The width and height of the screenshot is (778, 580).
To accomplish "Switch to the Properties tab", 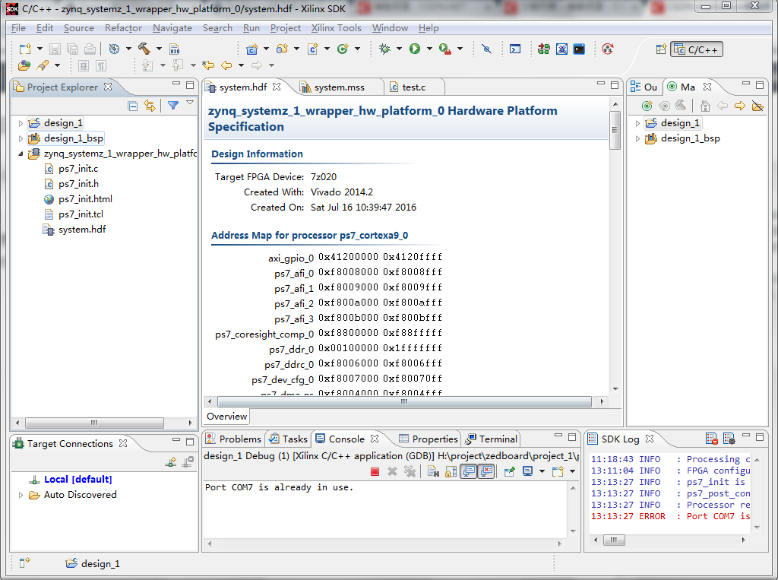I will pyautogui.click(x=429, y=439).
